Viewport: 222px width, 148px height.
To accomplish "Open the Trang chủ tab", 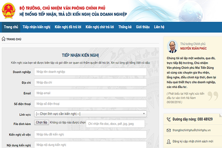I will (11, 27).
